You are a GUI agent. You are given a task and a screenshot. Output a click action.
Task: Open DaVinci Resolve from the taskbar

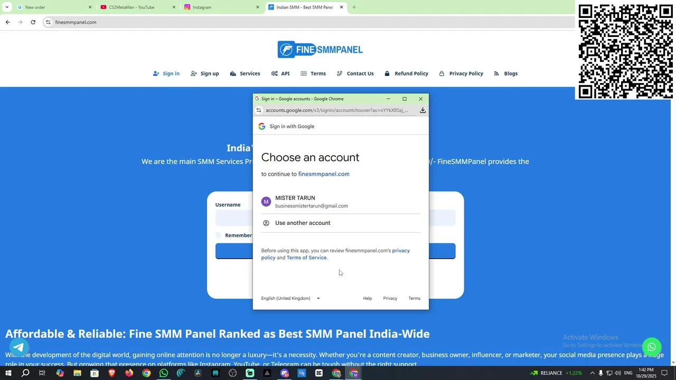click(198, 373)
